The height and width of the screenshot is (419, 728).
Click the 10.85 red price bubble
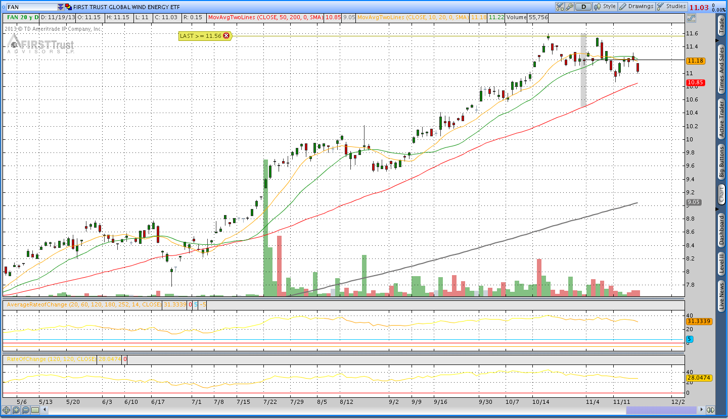click(x=696, y=82)
